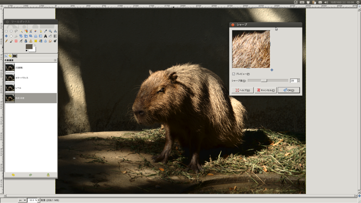Viewport: 361px width, 203px height.
Task: Select the Dodge/Burn tool
Action: tap(55, 41)
